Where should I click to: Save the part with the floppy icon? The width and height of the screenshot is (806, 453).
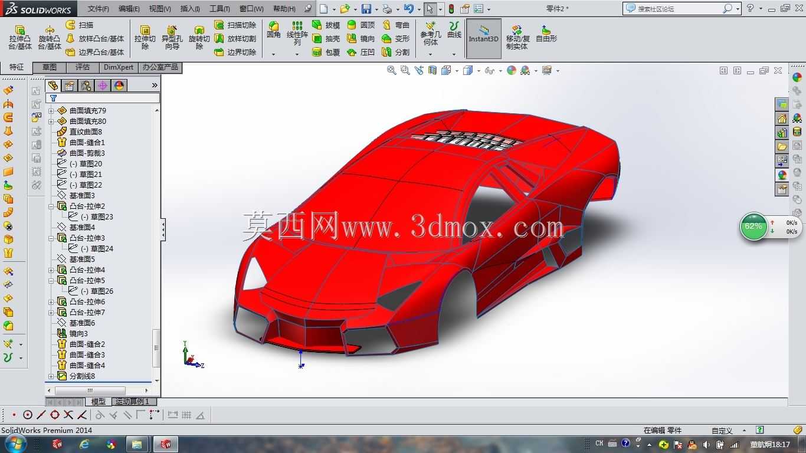coord(366,9)
